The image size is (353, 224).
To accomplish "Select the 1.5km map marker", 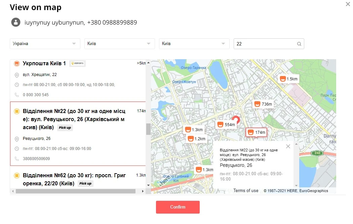I will 289,79.
